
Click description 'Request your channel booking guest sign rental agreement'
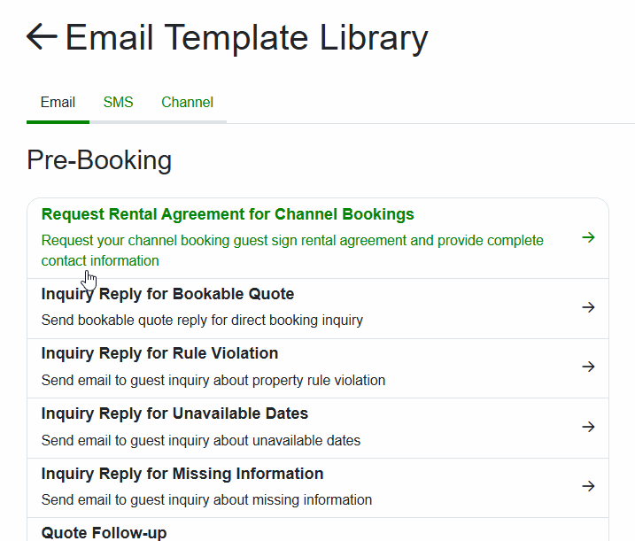(x=292, y=251)
